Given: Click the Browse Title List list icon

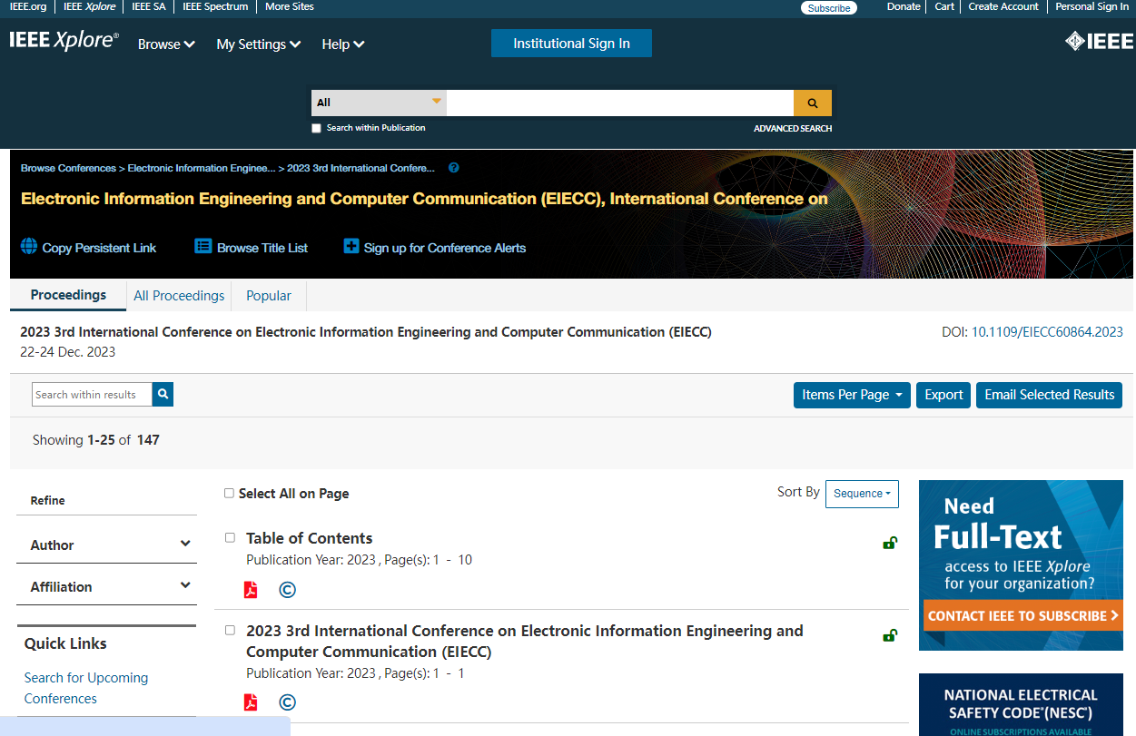Looking at the screenshot, I should [203, 247].
